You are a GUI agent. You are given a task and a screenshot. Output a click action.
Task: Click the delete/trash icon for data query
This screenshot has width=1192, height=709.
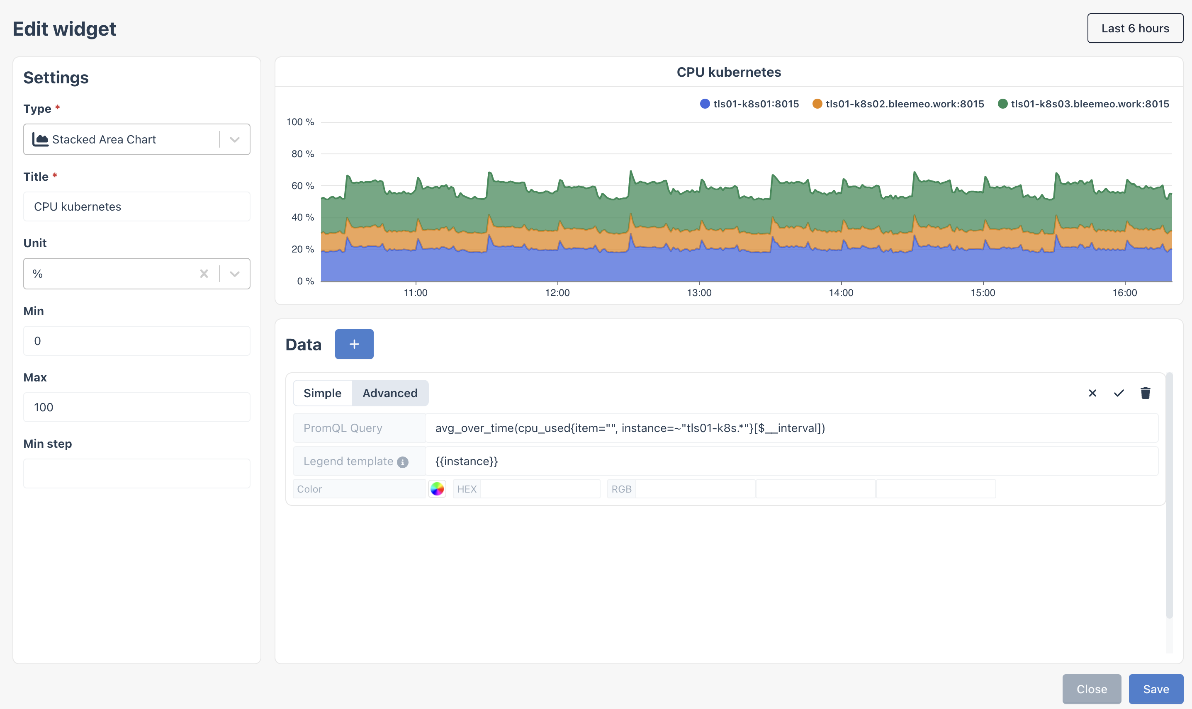[x=1146, y=392]
